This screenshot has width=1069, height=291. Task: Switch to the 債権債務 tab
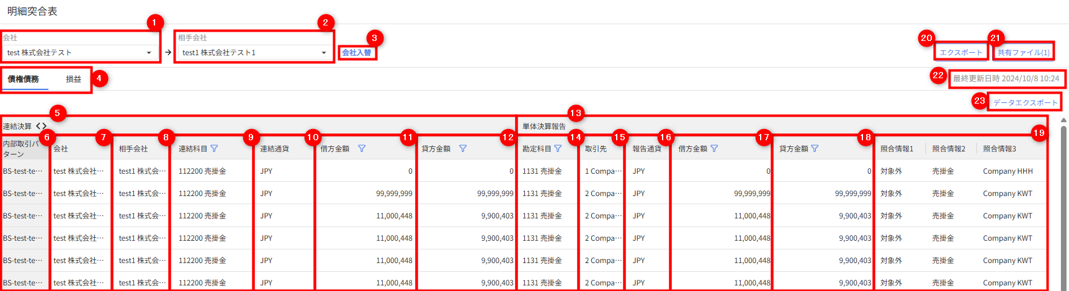click(x=24, y=79)
